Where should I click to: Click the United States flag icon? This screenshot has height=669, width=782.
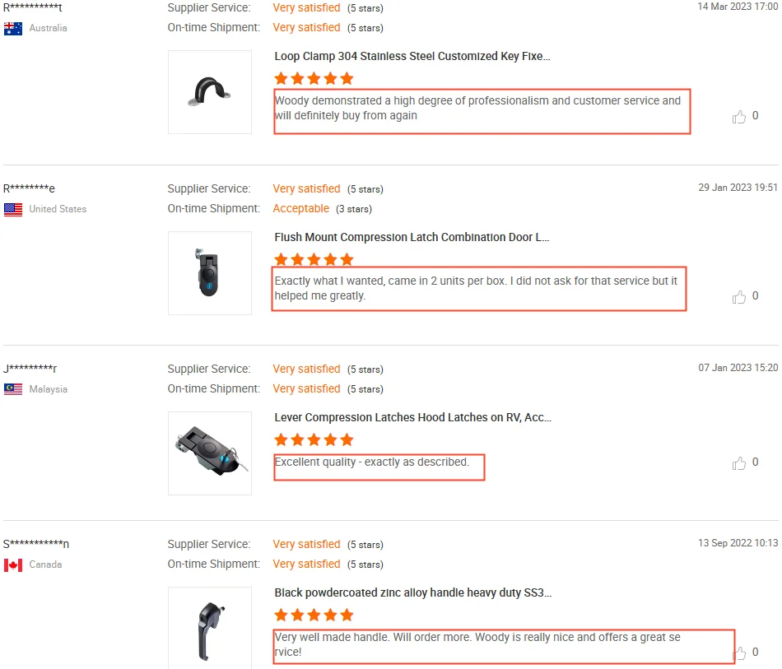[x=13, y=210]
